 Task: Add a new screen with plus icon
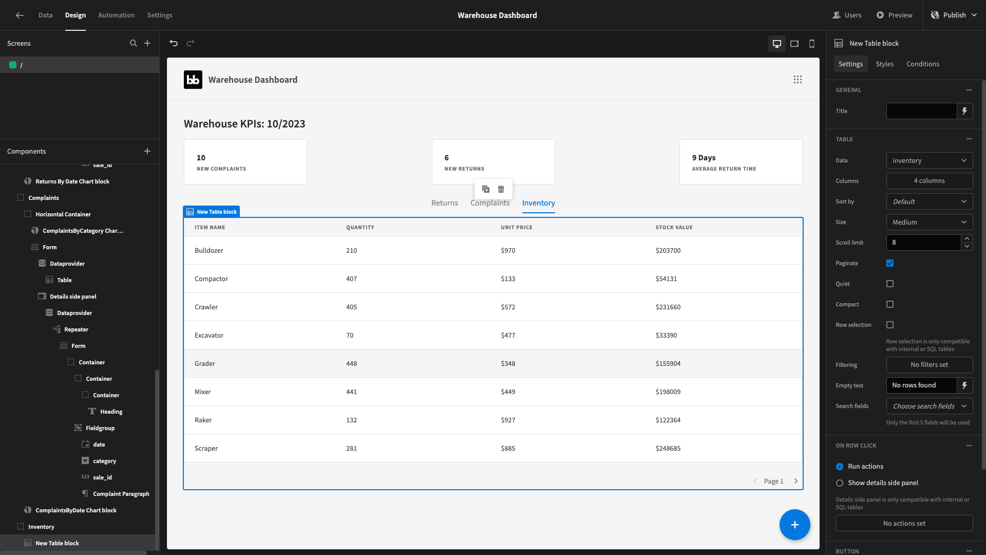(147, 43)
